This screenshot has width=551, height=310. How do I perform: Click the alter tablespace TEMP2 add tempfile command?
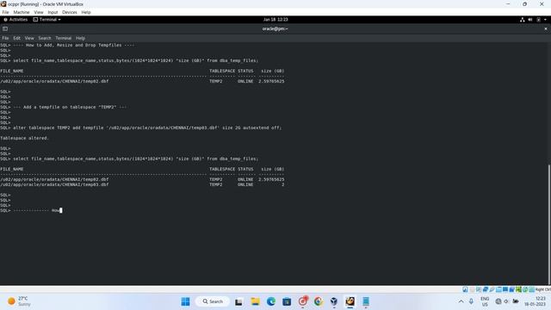147,128
